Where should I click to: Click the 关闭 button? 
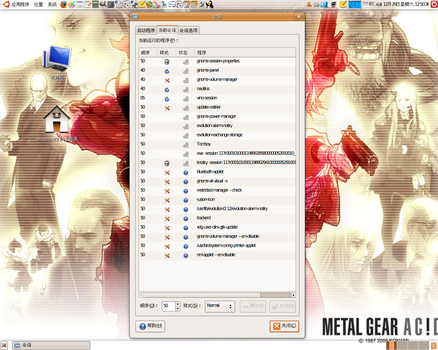(x=284, y=326)
